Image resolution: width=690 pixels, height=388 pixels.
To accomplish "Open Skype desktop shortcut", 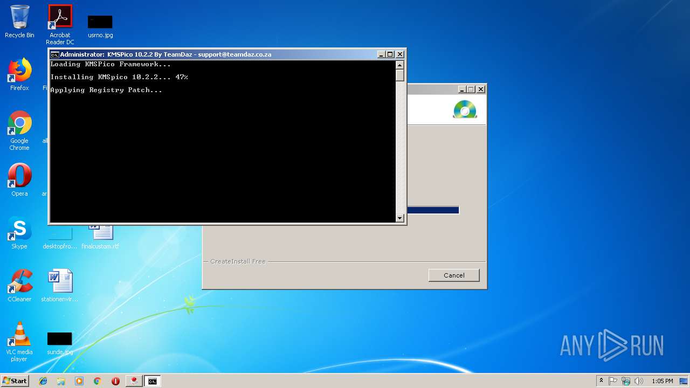I will (19, 233).
